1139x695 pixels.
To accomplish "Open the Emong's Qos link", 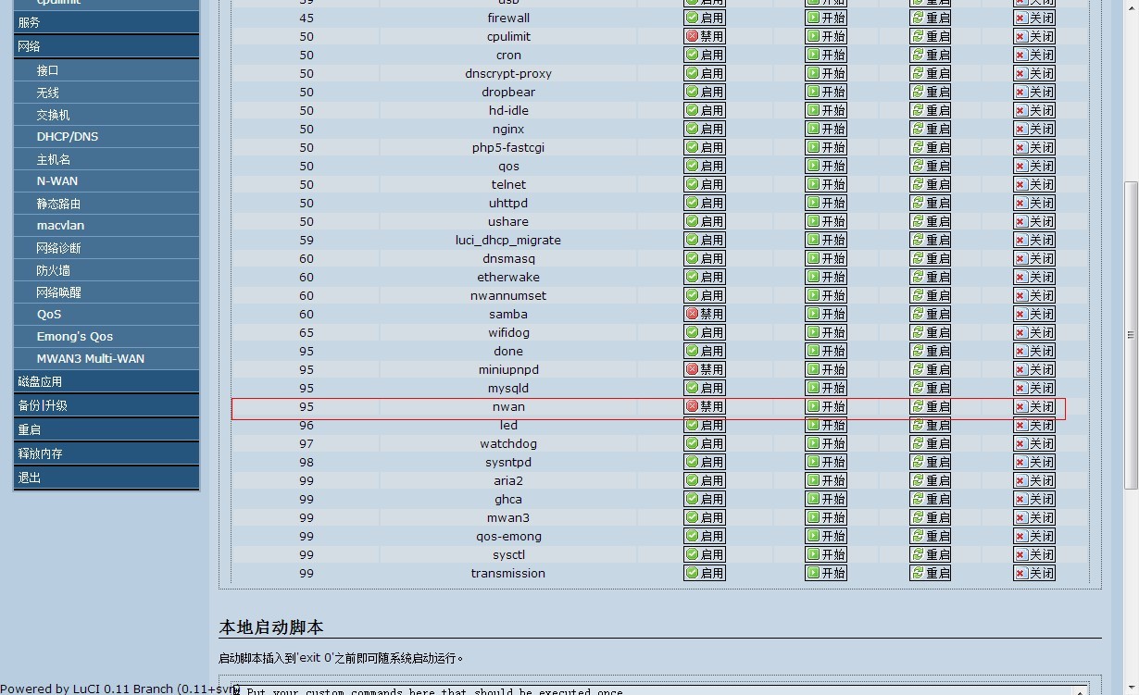I will pyautogui.click(x=106, y=337).
